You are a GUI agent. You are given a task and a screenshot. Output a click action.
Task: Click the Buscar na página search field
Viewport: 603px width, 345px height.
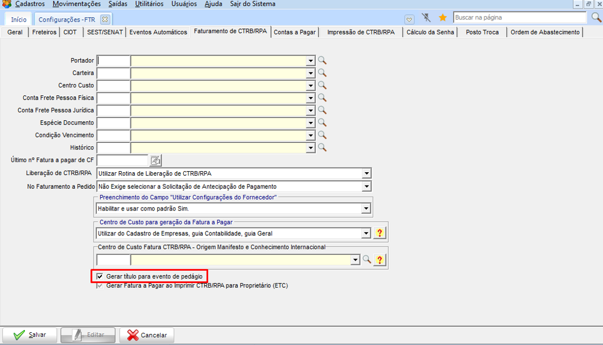click(x=519, y=17)
